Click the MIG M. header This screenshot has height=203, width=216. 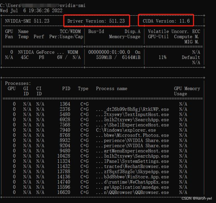point(191,42)
